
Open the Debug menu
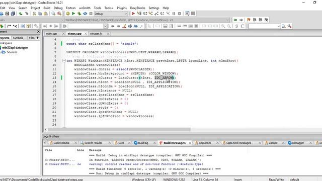point(58,8)
